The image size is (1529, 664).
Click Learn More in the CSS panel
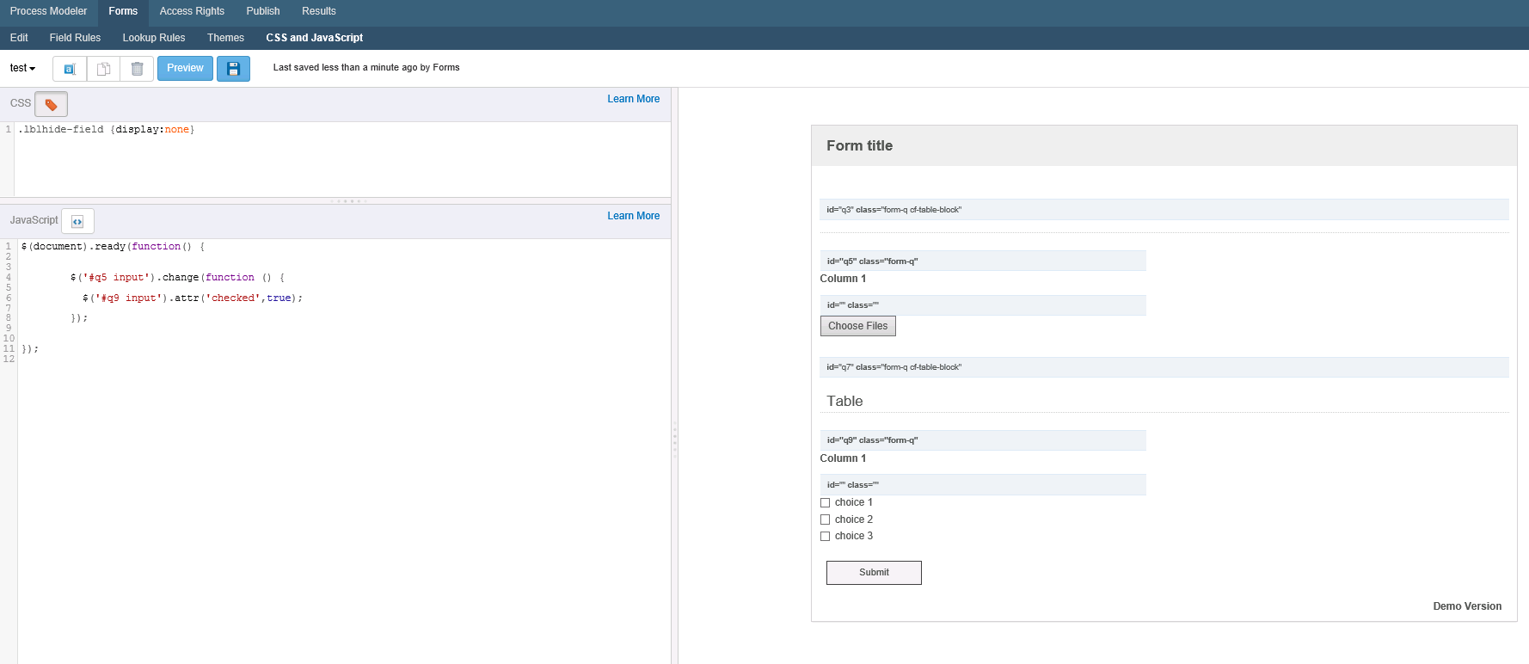(x=633, y=99)
